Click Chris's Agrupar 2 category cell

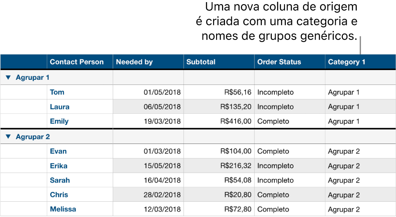click(x=344, y=194)
